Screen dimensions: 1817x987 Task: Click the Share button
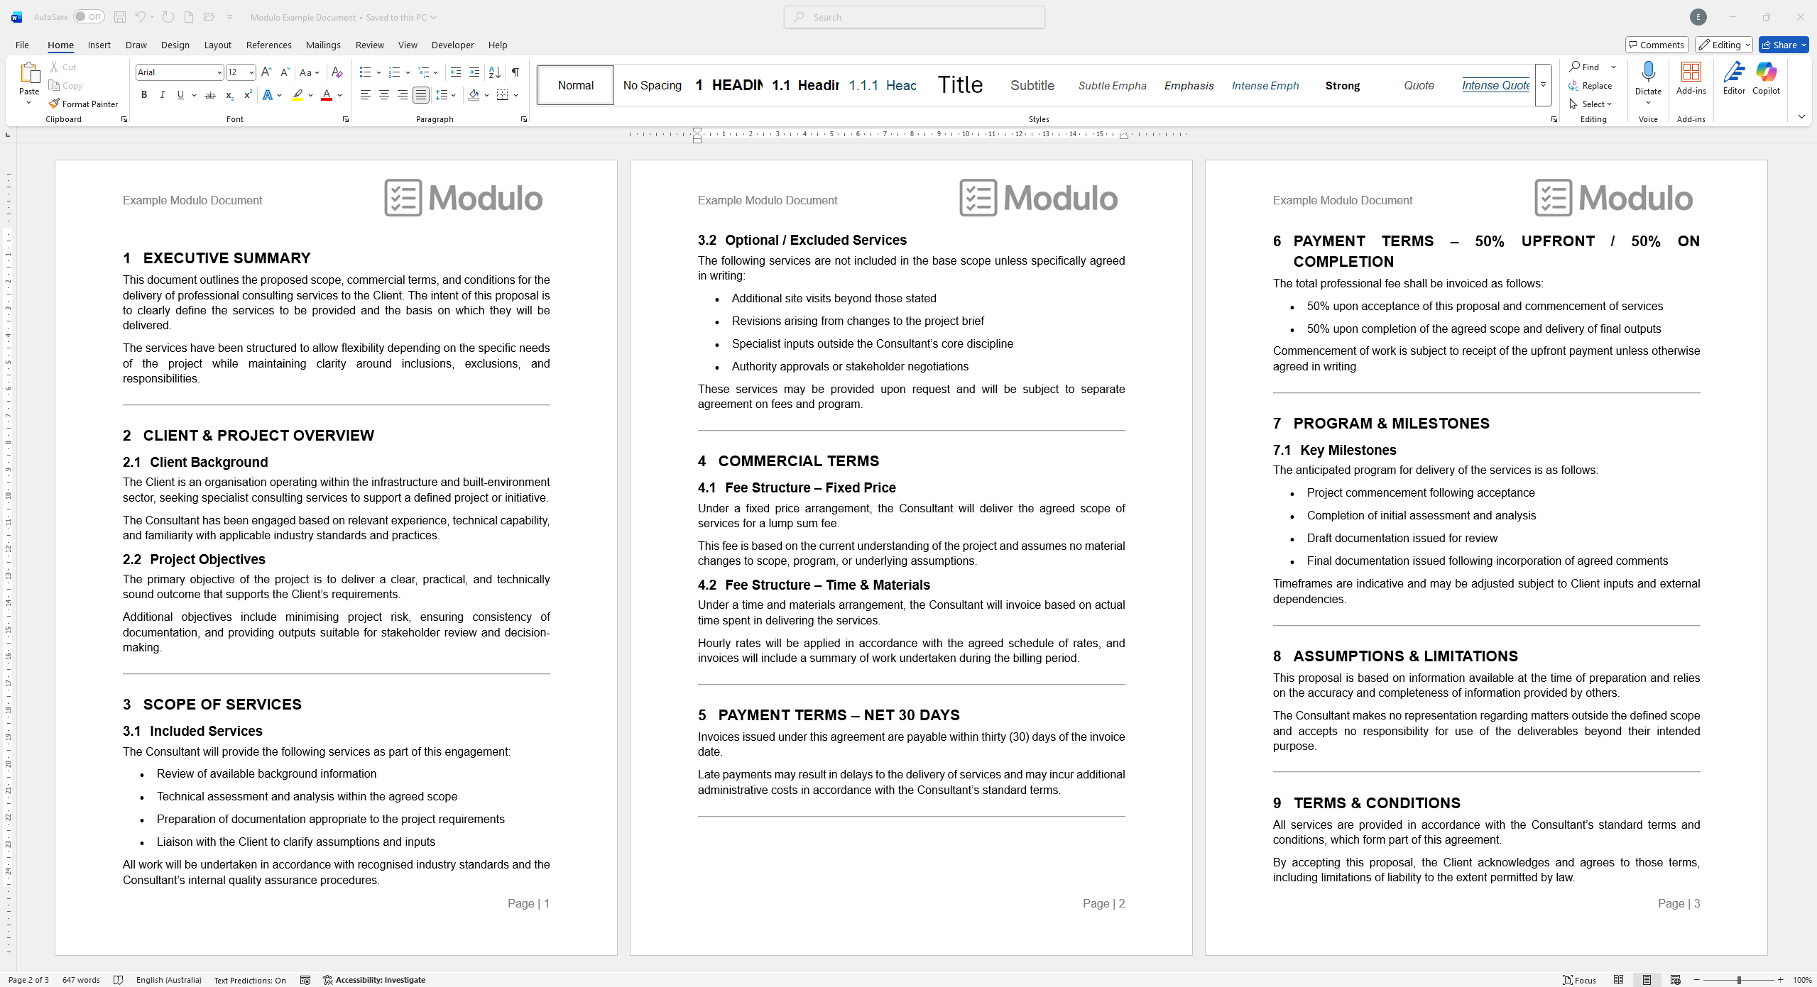click(x=1783, y=44)
